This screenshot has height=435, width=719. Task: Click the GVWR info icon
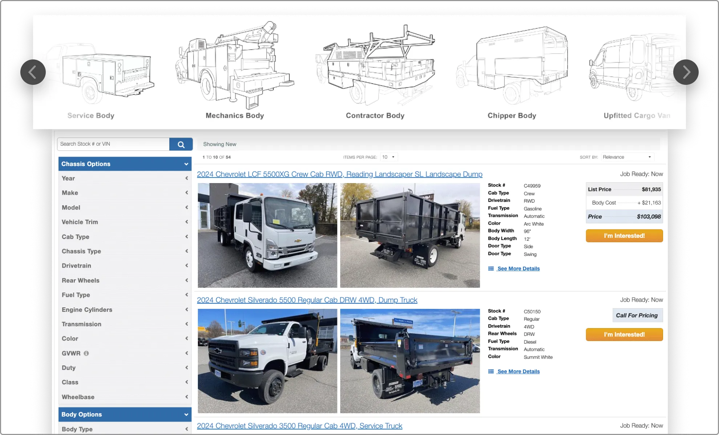(x=86, y=353)
